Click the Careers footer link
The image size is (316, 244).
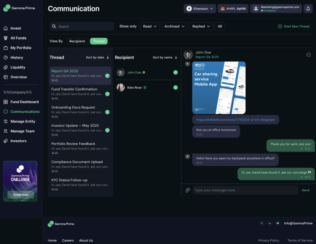[x=68, y=240]
